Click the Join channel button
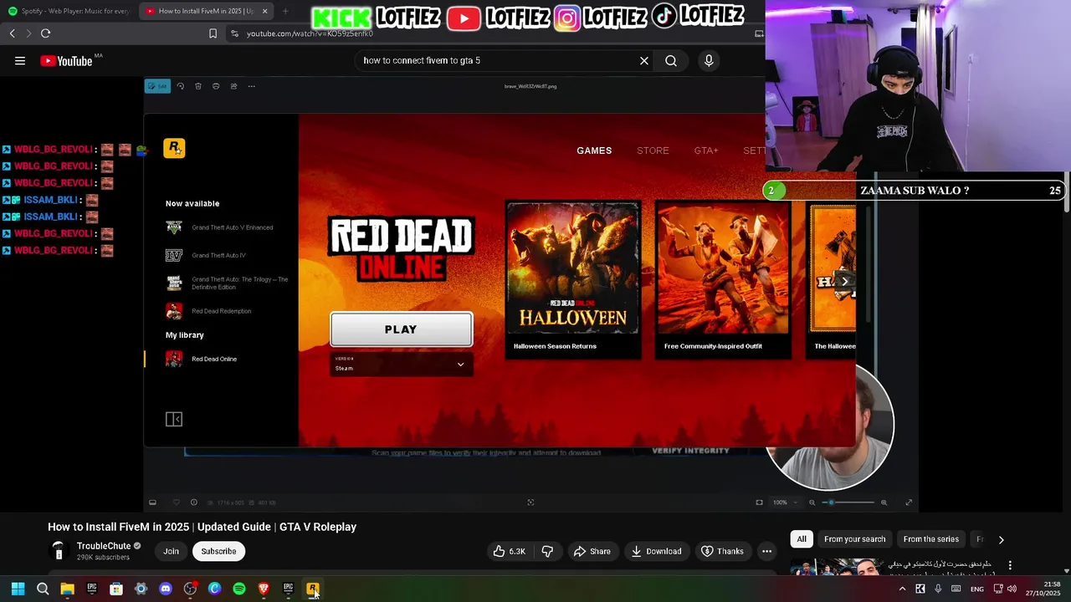 171,551
